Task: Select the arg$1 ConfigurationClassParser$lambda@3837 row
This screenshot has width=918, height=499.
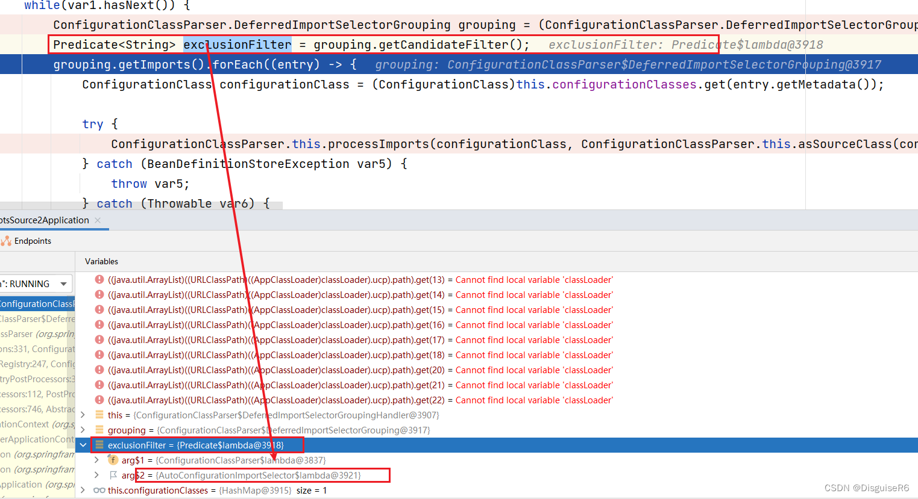Action: tap(497, 460)
